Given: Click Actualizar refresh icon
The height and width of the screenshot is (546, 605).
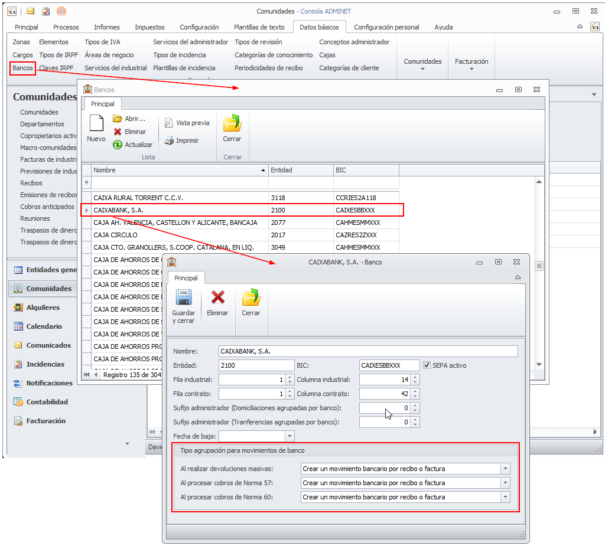Looking at the screenshot, I should [118, 145].
